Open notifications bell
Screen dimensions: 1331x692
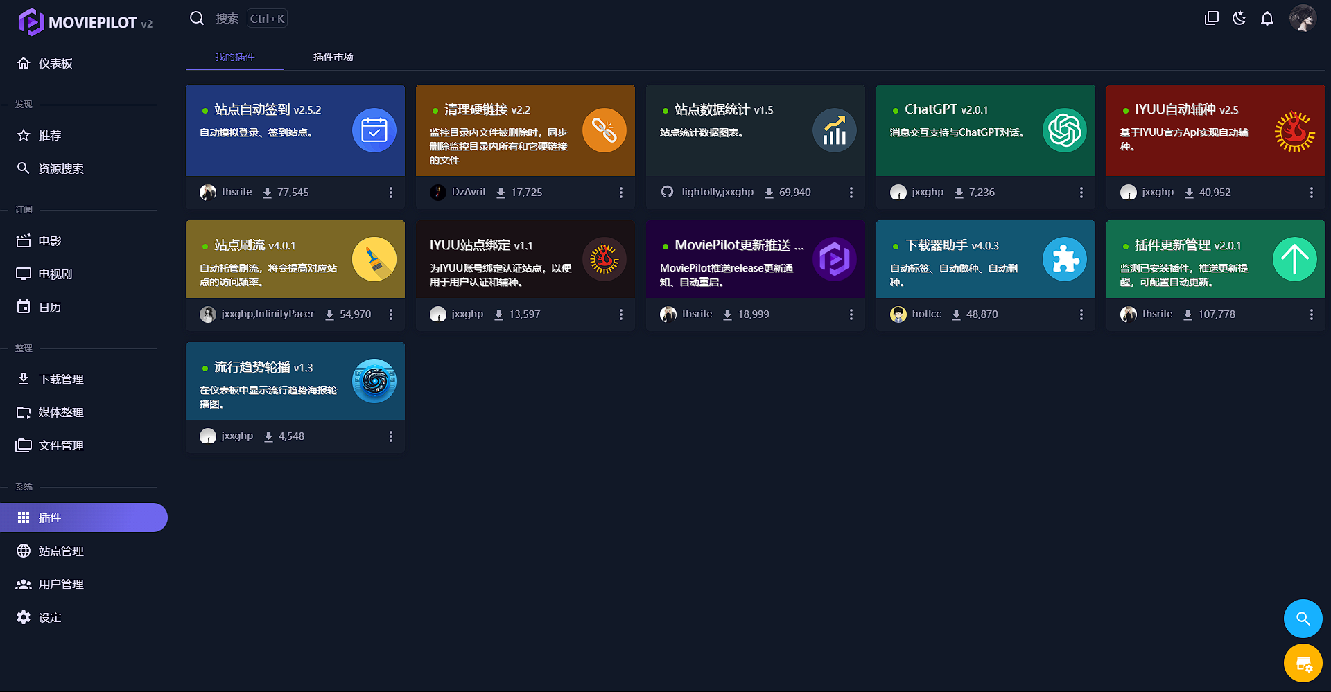[x=1267, y=19]
